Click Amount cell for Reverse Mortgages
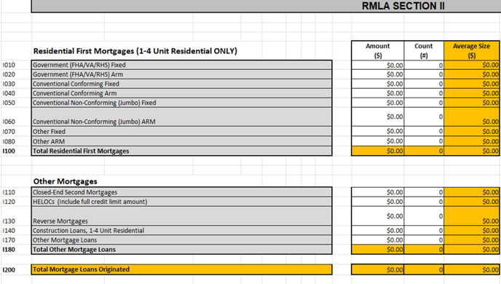The image size is (501, 284). pyautogui.click(x=378, y=216)
